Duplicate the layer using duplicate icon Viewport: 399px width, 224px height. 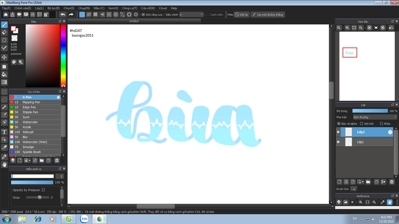[x=376, y=182]
